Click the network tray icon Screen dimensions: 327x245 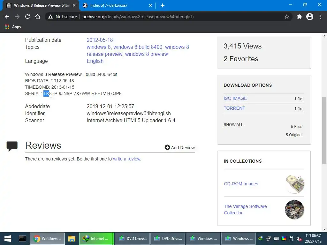(268, 239)
